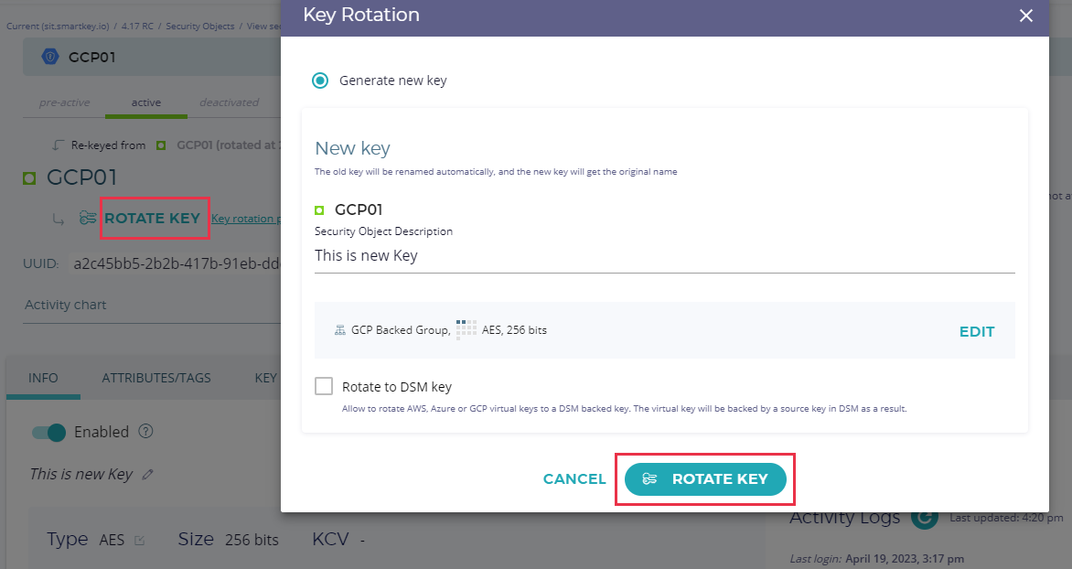Refresh Activity Logs with the circular arrow
Screen dimensions: 1072x569
pos(925,518)
